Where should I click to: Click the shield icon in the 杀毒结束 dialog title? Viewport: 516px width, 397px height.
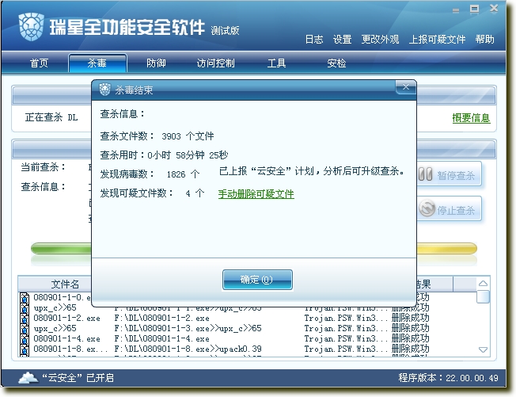click(x=105, y=90)
